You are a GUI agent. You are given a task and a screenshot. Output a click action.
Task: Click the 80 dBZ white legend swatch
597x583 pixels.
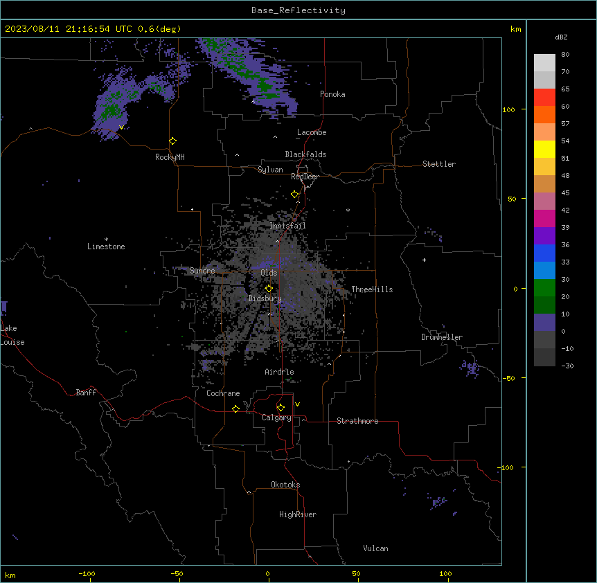tap(544, 62)
